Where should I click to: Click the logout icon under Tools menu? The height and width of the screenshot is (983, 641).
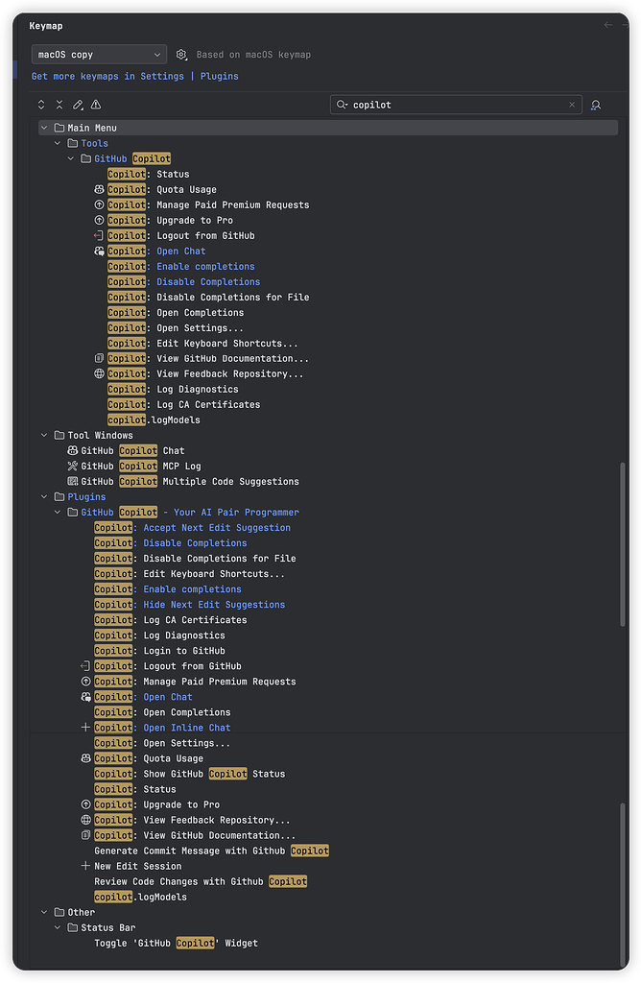pyautogui.click(x=99, y=236)
